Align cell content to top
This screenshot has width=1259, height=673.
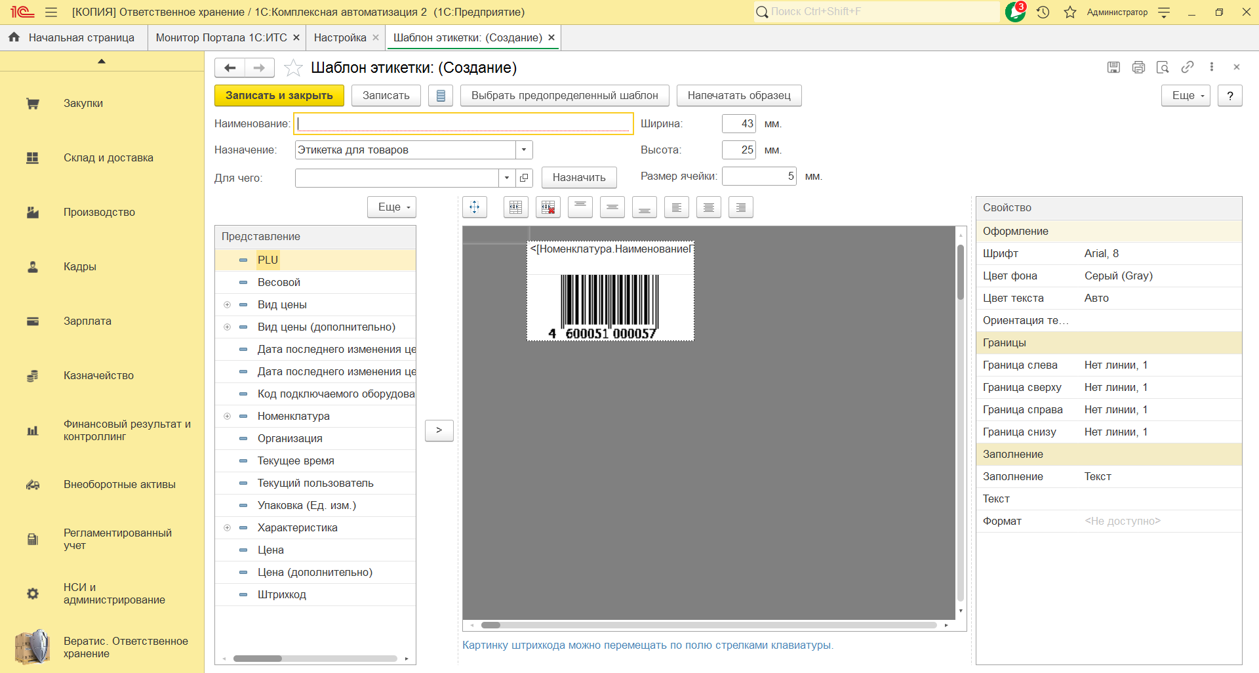point(580,207)
